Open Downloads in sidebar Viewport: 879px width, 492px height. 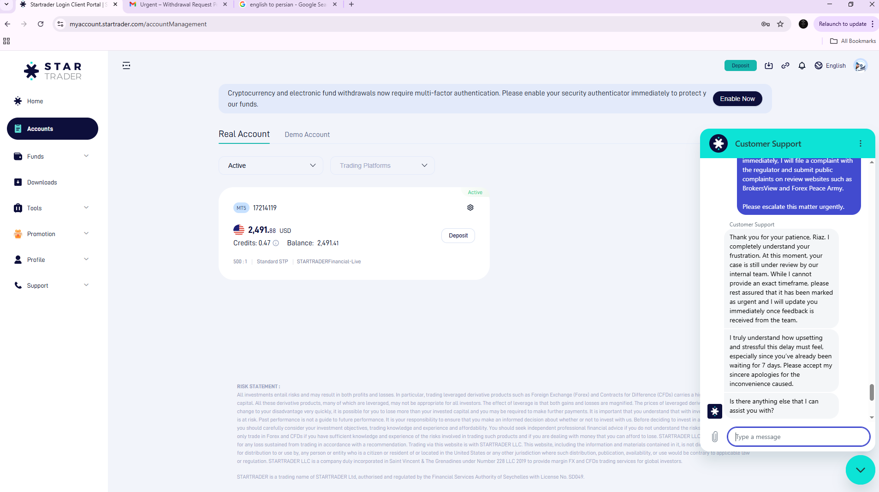(53, 182)
